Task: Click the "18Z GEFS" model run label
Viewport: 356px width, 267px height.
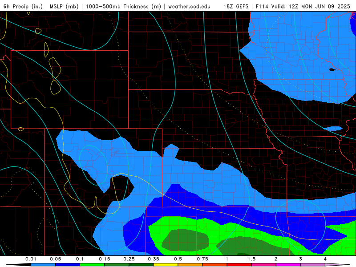Action: click(x=236, y=6)
